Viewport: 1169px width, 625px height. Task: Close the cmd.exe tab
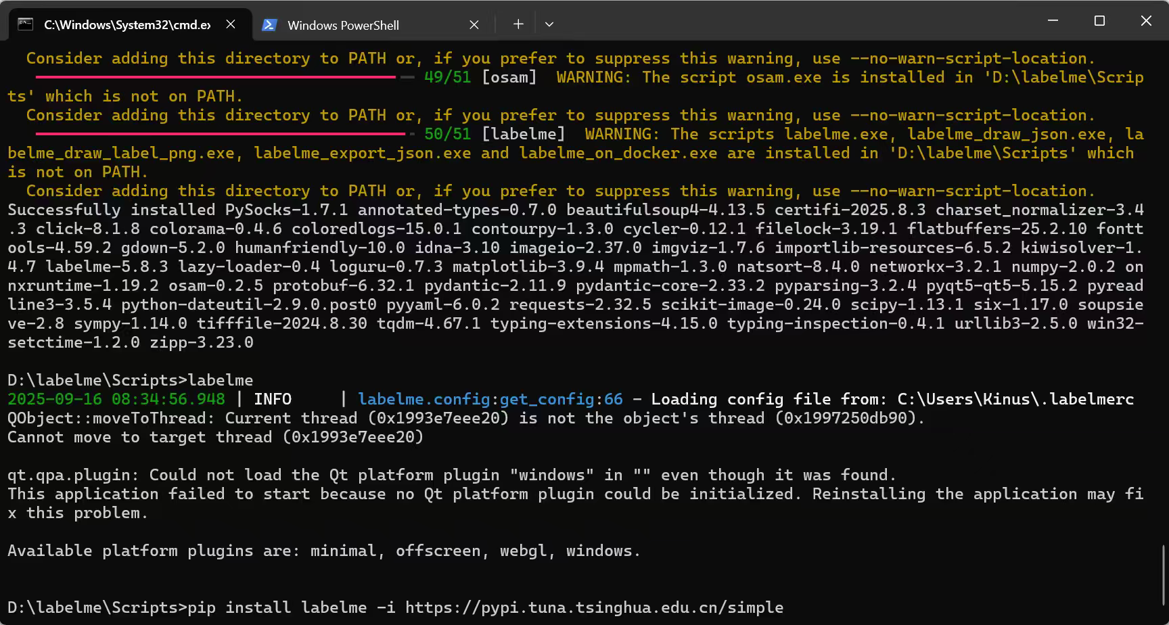(231, 24)
